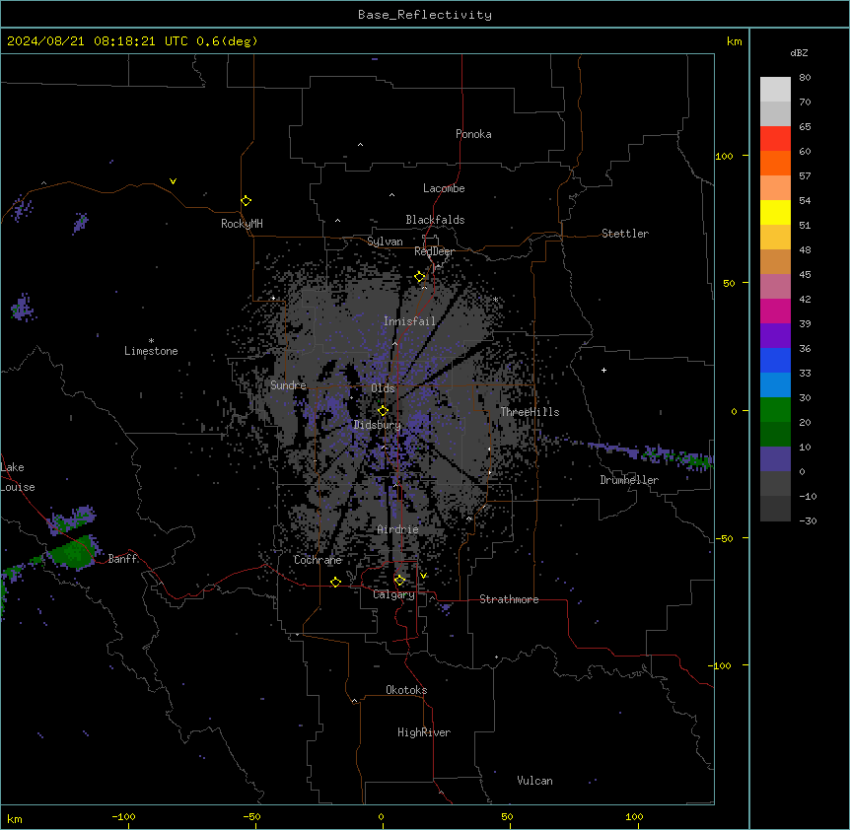Click the Vulcan label

535,781
